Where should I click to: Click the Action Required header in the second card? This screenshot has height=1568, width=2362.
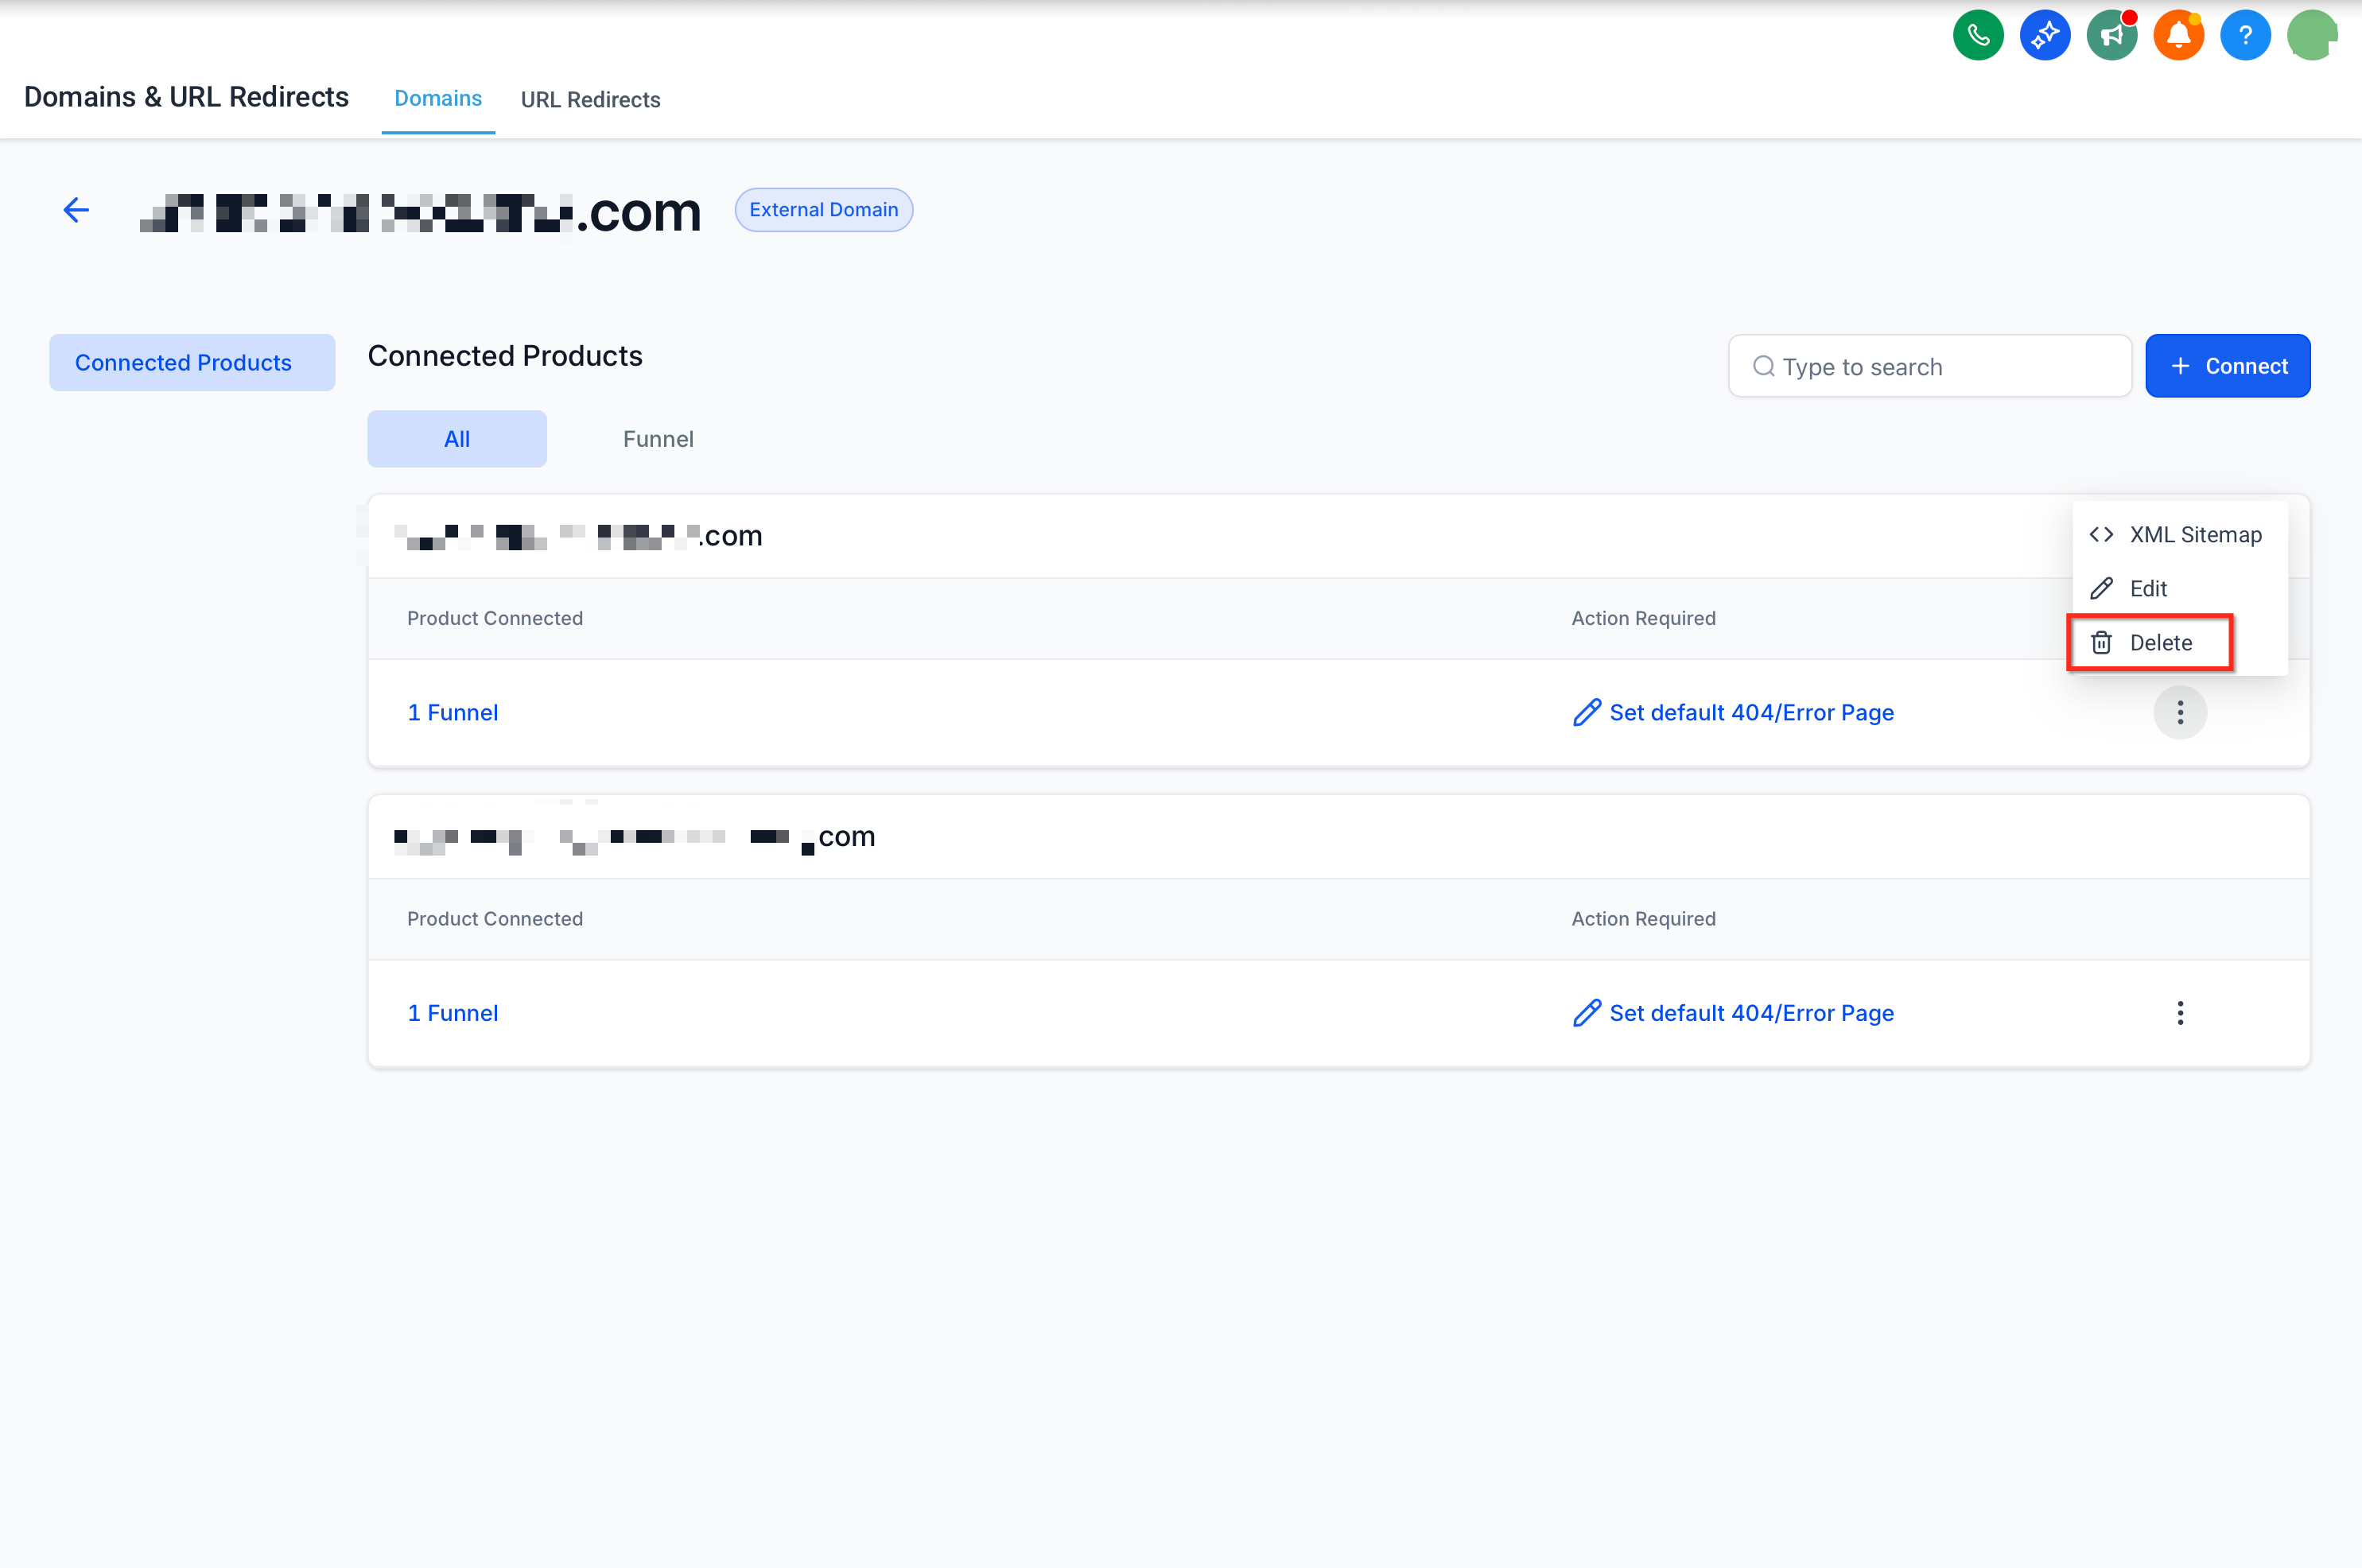pos(1643,919)
